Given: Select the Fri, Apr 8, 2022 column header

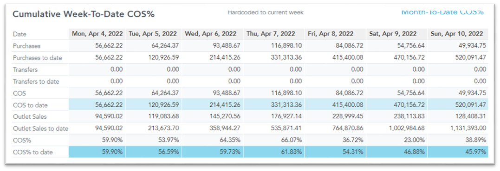Looking at the screenshot, I should [x=336, y=34].
